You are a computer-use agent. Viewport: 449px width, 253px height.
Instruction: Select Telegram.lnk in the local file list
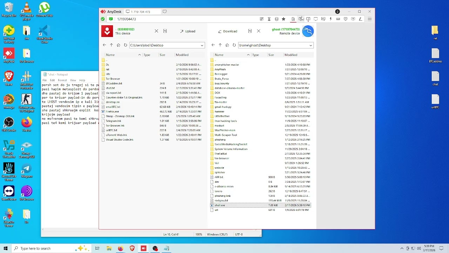point(113,121)
